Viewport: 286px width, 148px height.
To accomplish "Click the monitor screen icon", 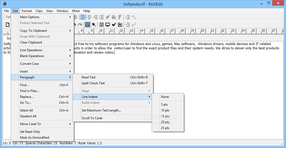I will (108, 25).
